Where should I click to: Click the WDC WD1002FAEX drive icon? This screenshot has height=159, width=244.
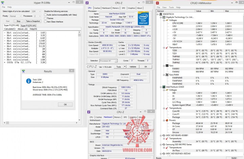(164, 154)
